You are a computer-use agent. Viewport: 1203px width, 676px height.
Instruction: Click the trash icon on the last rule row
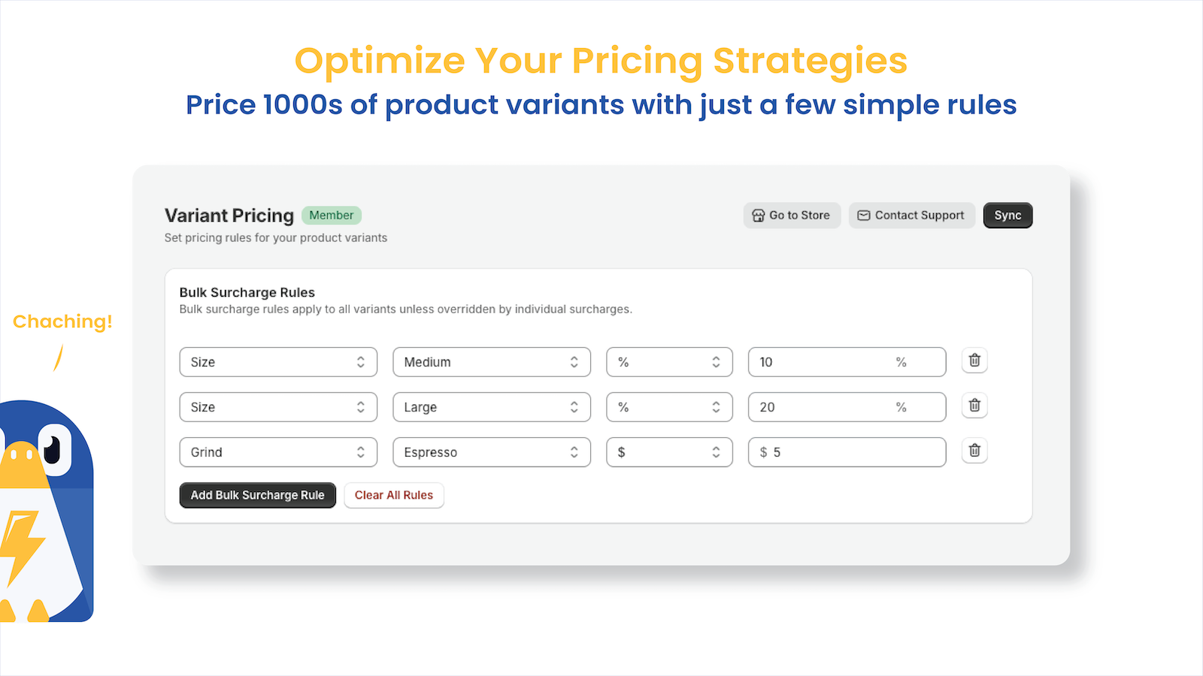tap(974, 451)
